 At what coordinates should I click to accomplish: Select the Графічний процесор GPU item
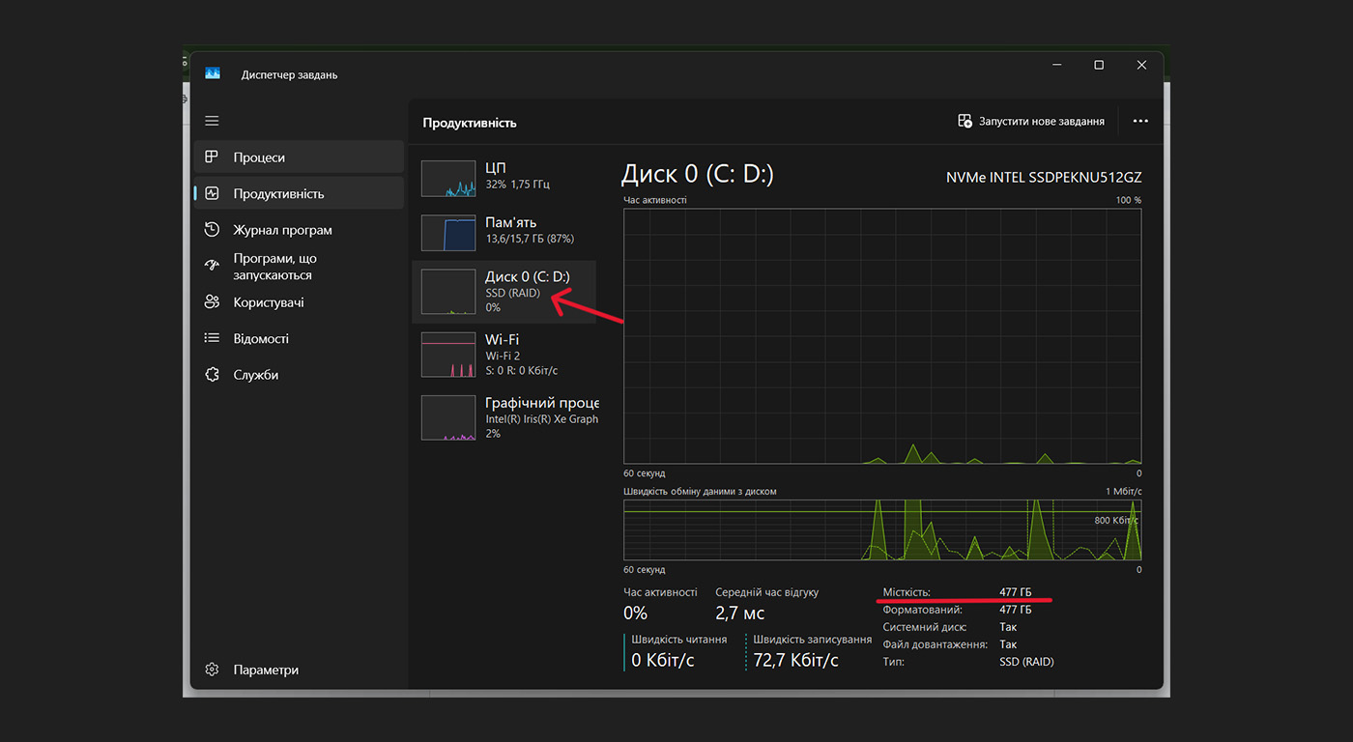pyautogui.click(x=504, y=417)
